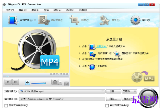Open the 预置方案 profile dropdown
162x108 pixels.
click(62, 91)
